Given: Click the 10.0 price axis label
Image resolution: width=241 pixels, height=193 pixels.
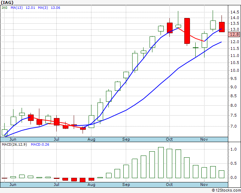Looking at the screenshot, I should click(x=235, y=70).
